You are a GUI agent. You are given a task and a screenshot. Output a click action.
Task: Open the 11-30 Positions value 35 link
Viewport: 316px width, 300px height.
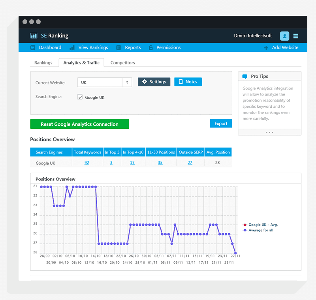coord(160,163)
